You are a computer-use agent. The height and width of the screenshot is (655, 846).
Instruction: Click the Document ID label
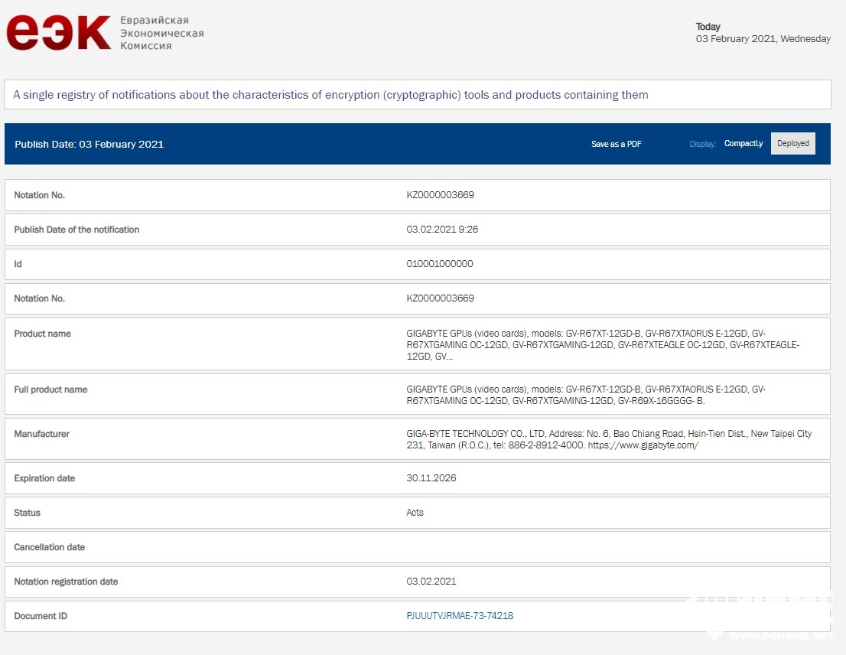coord(41,616)
